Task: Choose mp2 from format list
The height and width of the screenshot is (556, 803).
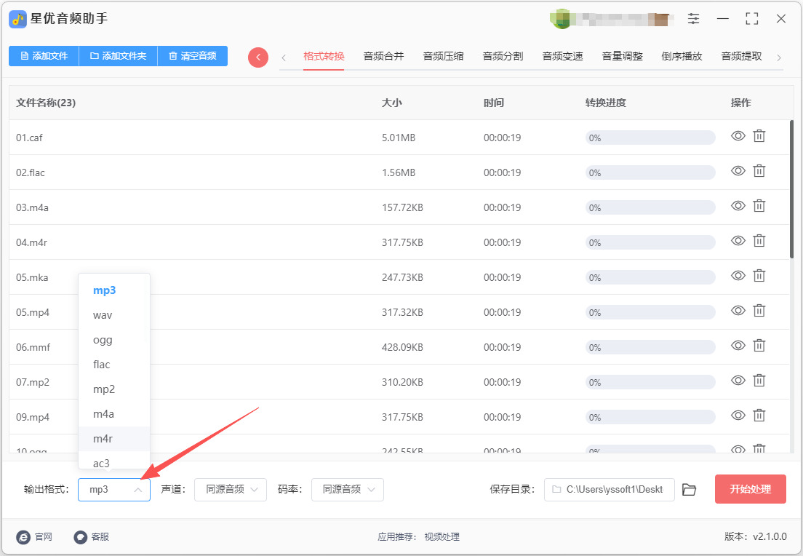Action: pyautogui.click(x=113, y=389)
